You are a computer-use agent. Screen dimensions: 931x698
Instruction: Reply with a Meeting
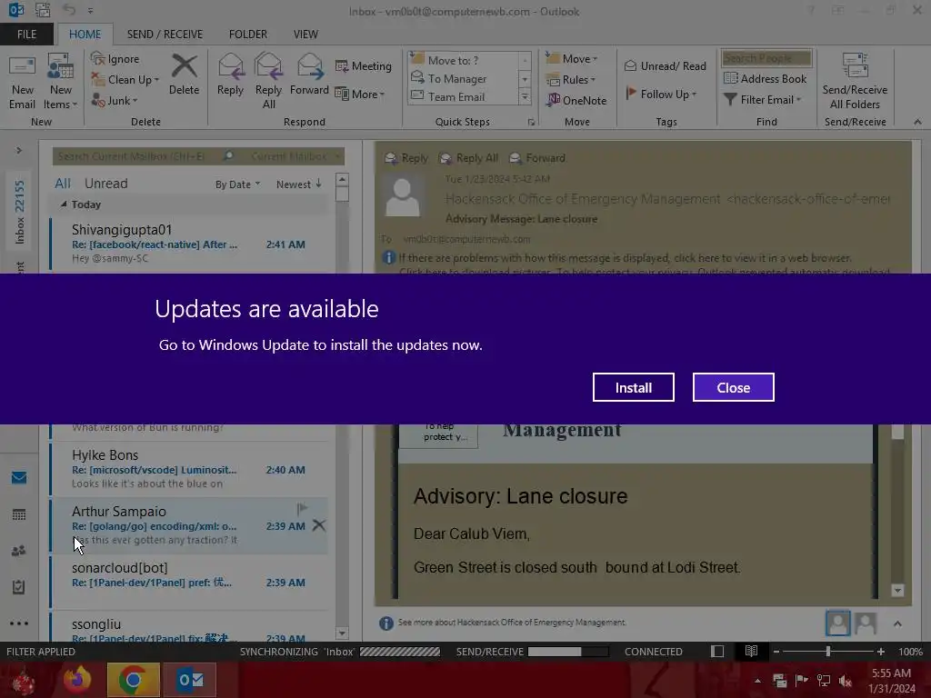click(364, 65)
